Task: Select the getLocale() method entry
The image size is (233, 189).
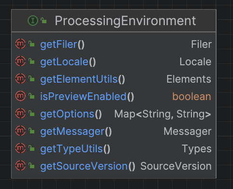Action: click(68, 62)
